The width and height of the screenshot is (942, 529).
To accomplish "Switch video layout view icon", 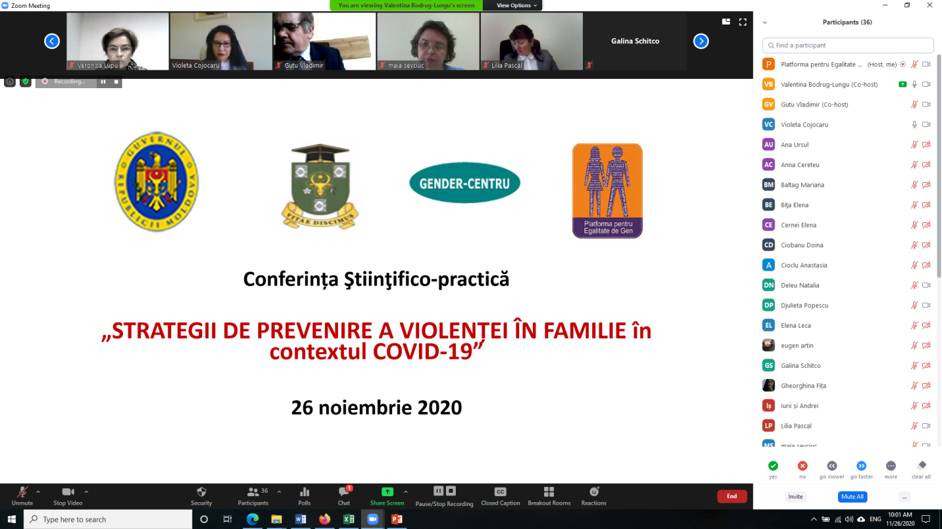I will [x=726, y=22].
